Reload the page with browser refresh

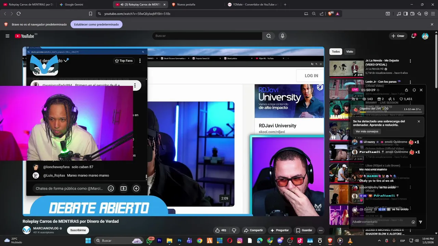coord(18,14)
